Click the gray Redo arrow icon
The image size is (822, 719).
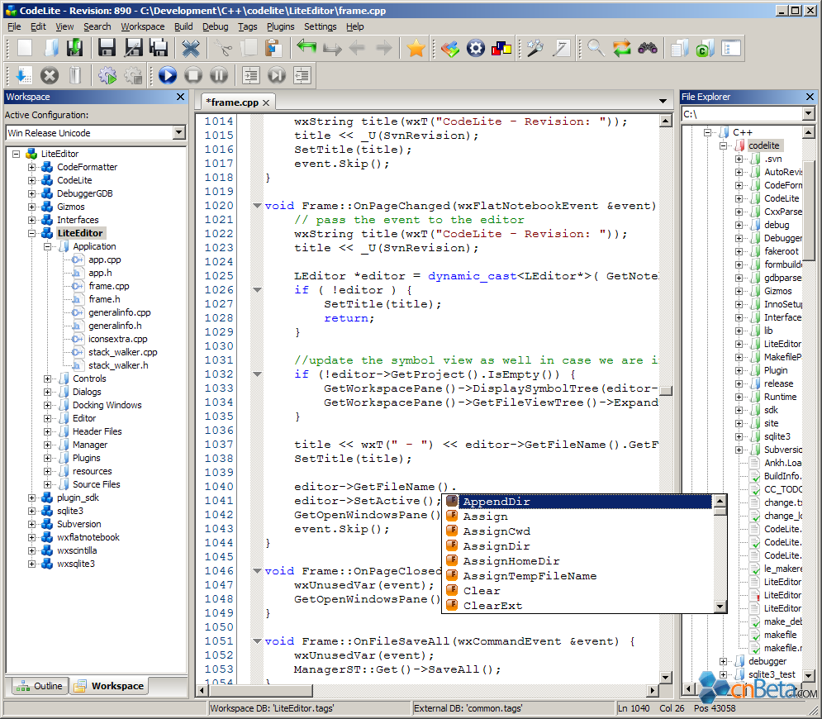click(x=332, y=50)
